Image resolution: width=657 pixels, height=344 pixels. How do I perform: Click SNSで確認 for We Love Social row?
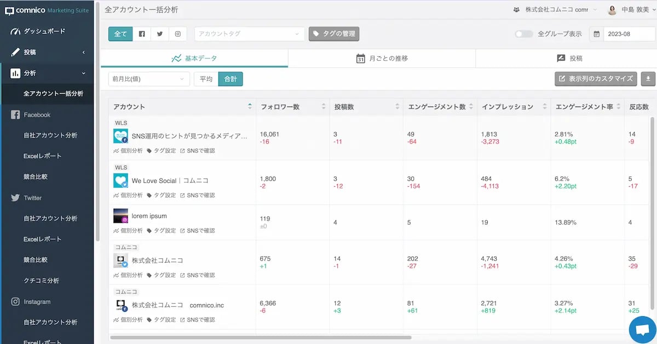click(198, 195)
